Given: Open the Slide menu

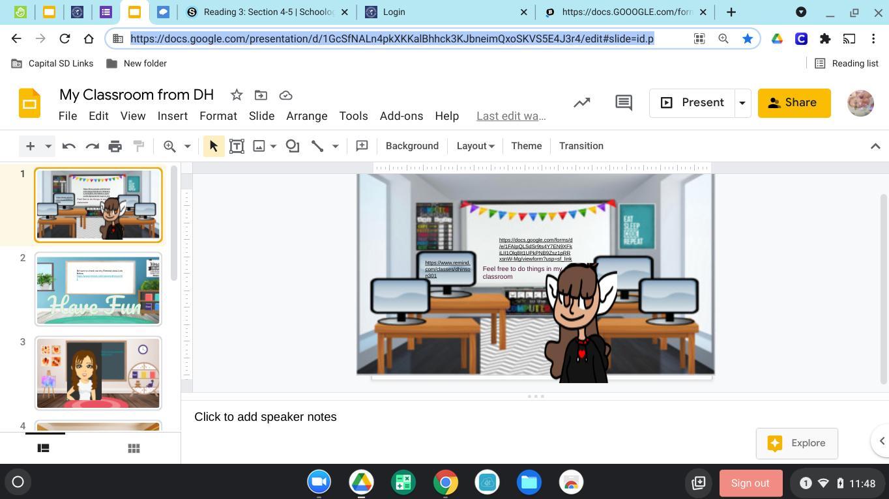Looking at the screenshot, I should coord(261,116).
